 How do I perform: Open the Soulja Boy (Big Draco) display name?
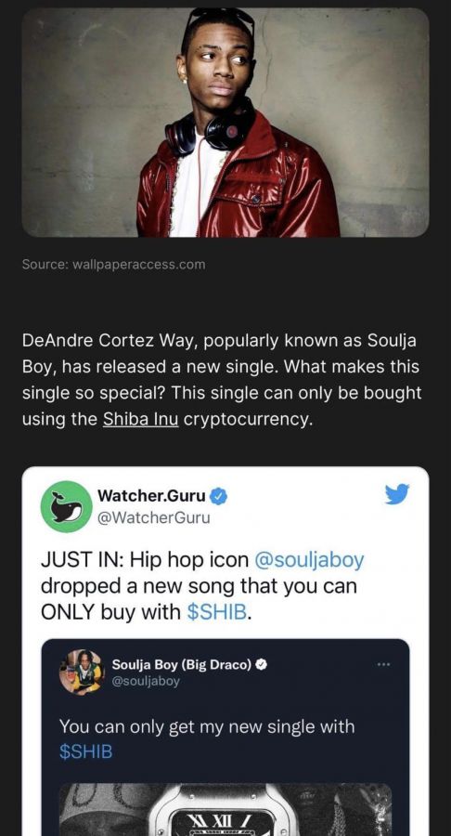pos(182,664)
